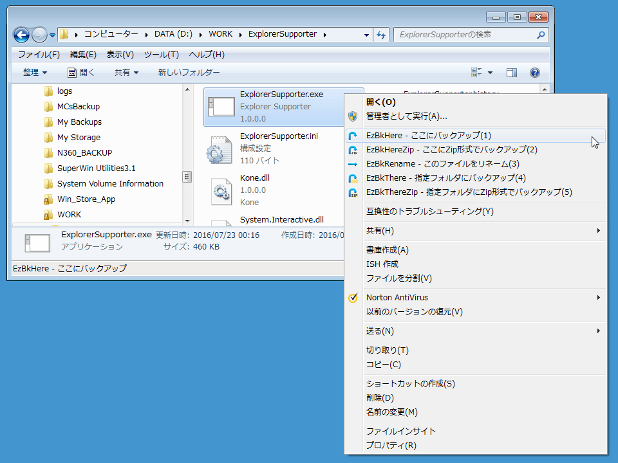This screenshot has height=463, width=618.
Task: Click the navigation pane scroll up arrow
Action: point(187,90)
